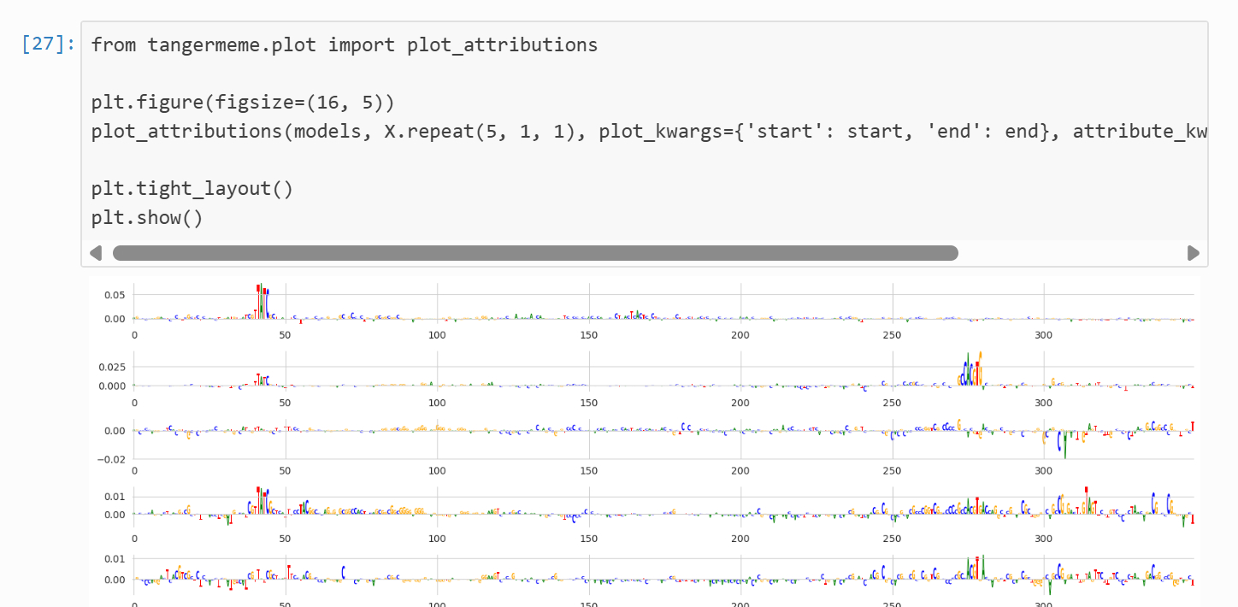Select the cell execution prompt [27]
The image size is (1238, 607).
click(x=48, y=44)
